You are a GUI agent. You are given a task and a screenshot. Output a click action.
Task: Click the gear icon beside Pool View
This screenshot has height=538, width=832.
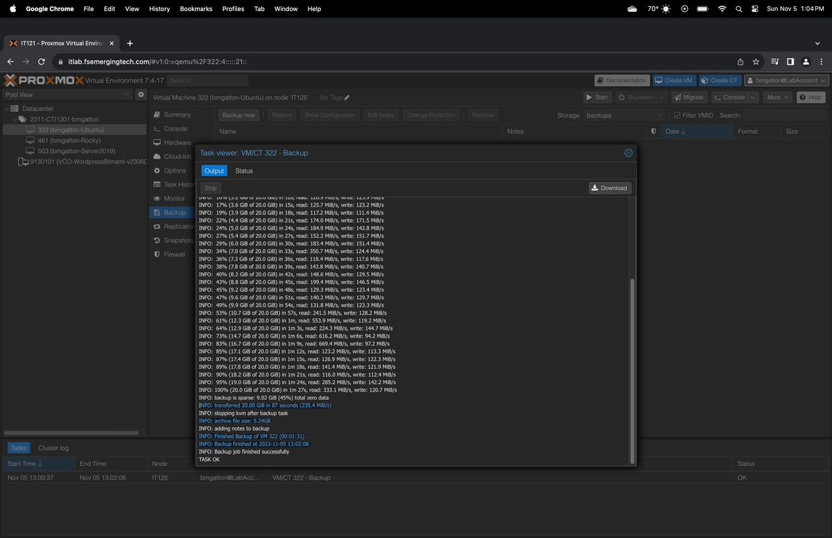click(141, 94)
